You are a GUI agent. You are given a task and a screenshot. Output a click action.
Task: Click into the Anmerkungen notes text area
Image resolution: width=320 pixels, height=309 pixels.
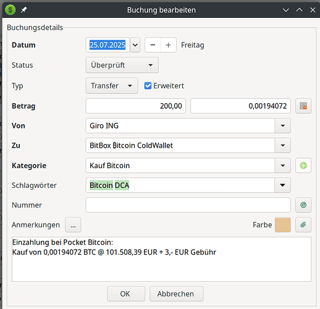[161, 259]
